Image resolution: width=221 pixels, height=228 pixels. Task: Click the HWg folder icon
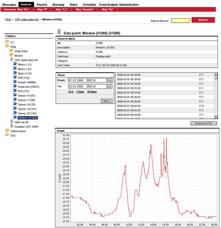[x=7, y=46]
